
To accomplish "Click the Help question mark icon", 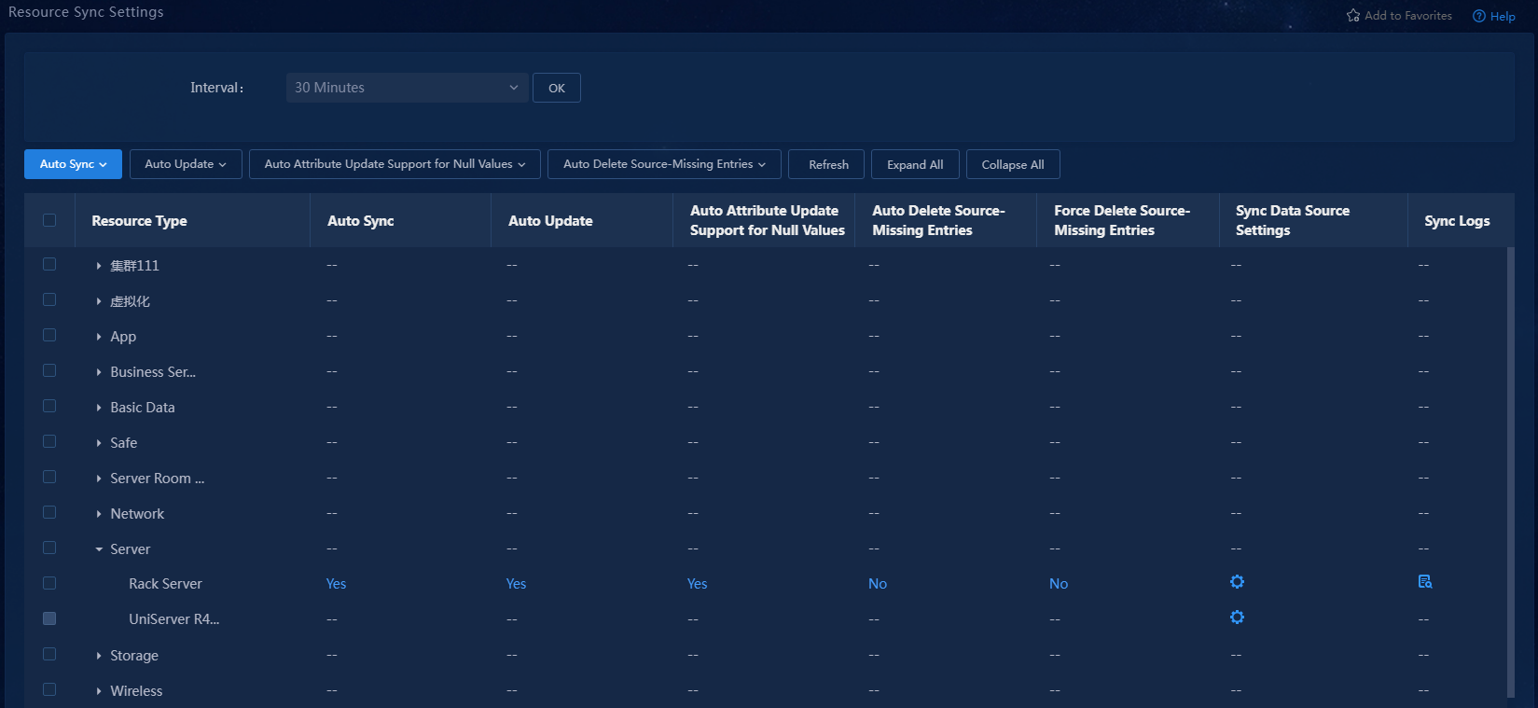I will click(x=1479, y=16).
